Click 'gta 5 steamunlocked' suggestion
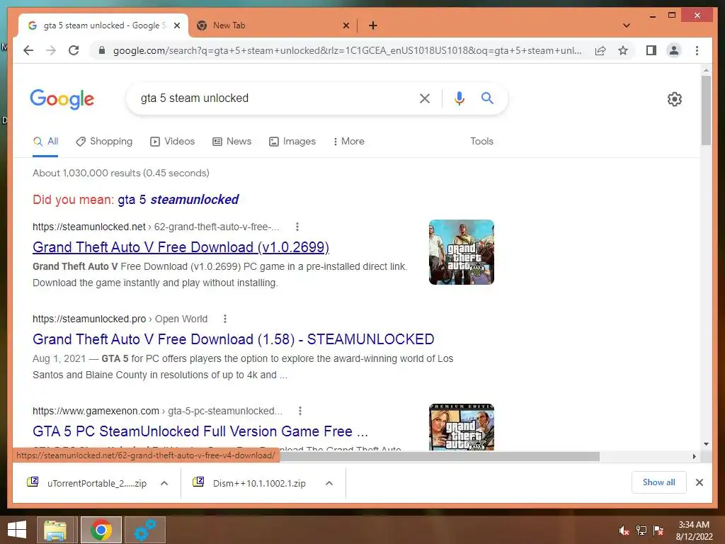The height and width of the screenshot is (544, 725). pos(178,199)
